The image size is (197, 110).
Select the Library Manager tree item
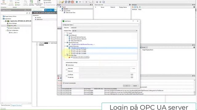pyautogui.click(x=13, y=23)
